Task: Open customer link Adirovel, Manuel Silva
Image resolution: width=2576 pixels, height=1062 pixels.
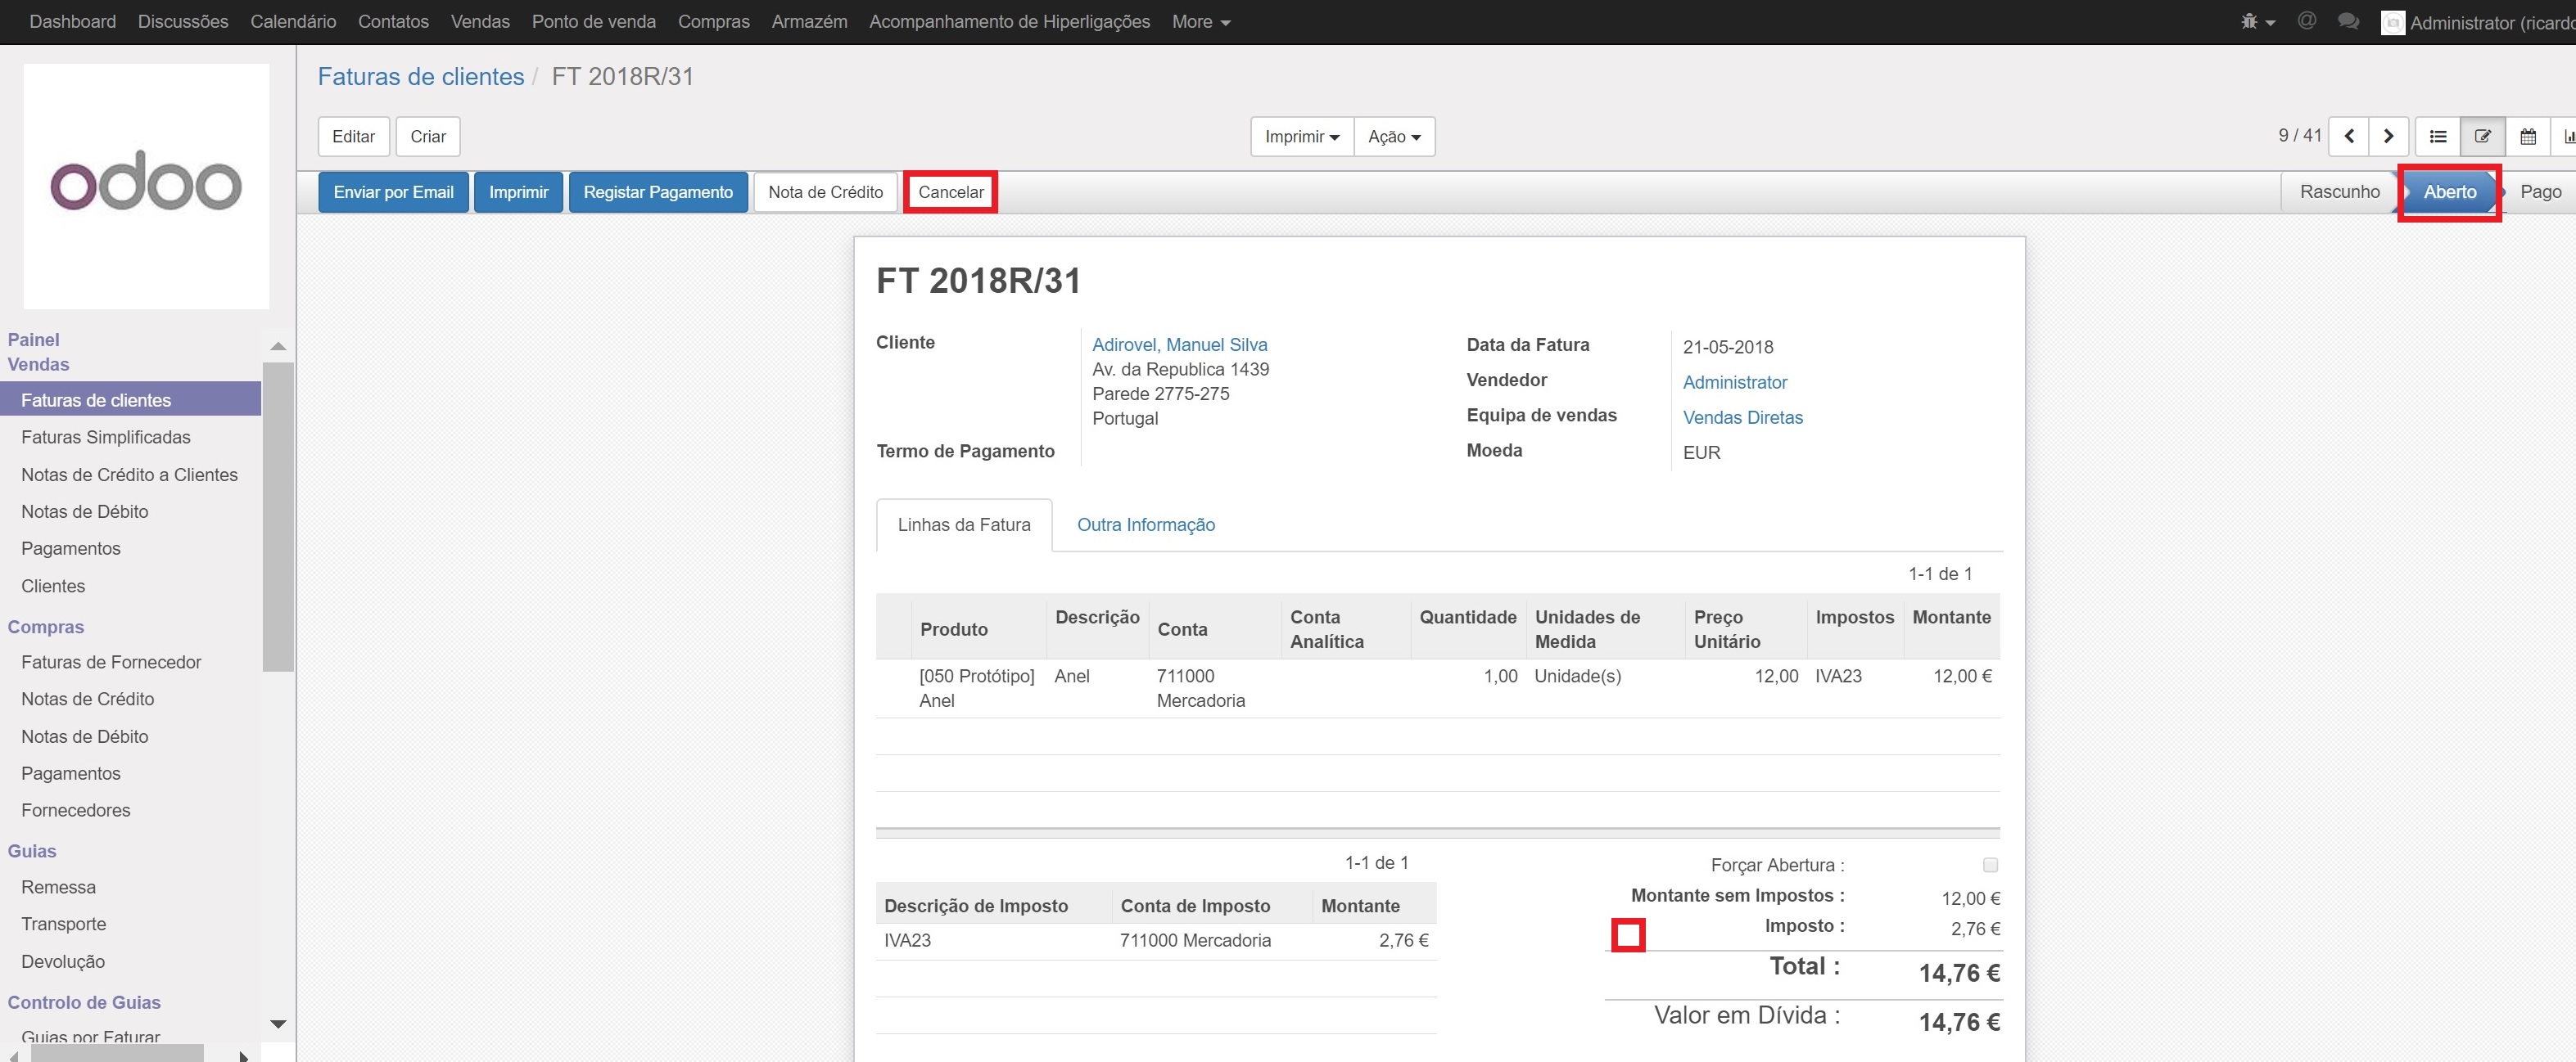Action: (x=1179, y=344)
